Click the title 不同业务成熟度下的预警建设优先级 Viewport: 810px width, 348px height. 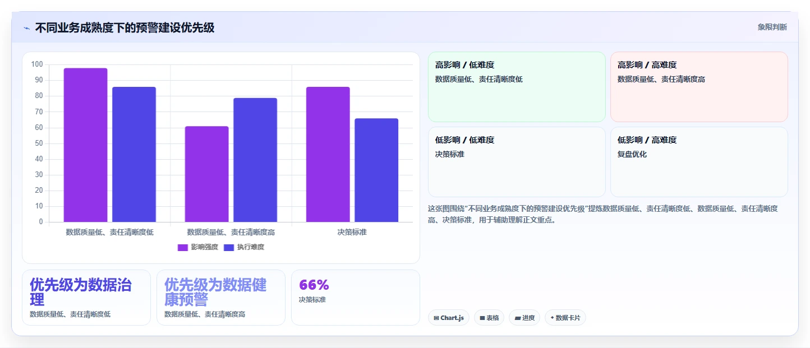(x=125, y=27)
